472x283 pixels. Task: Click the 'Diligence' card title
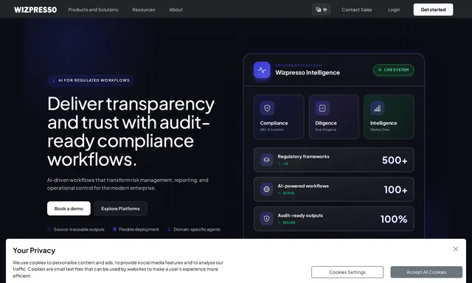pos(326,123)
